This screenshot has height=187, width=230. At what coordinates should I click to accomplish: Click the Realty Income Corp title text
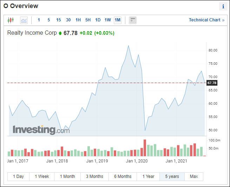pos(32,33)
